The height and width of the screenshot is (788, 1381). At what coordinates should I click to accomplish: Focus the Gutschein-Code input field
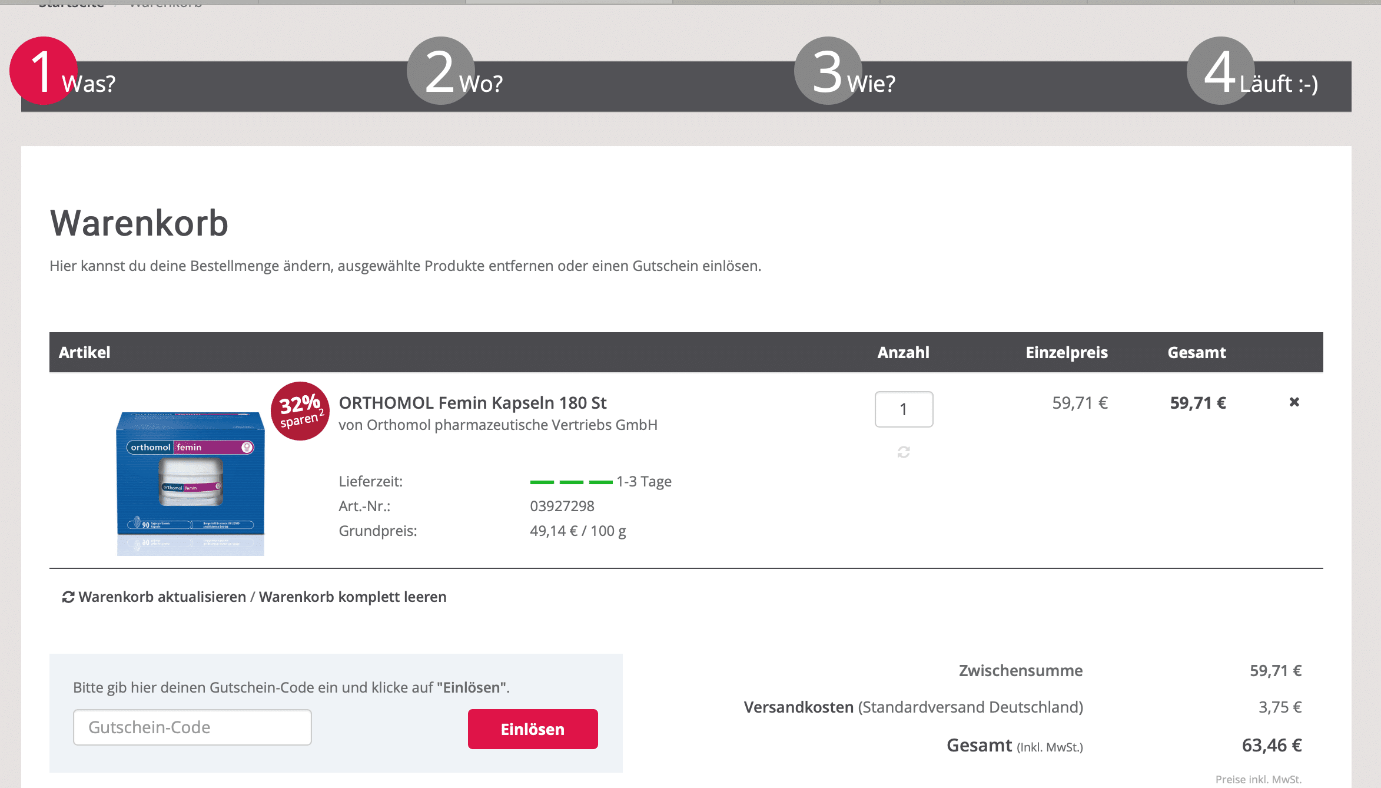192,727
